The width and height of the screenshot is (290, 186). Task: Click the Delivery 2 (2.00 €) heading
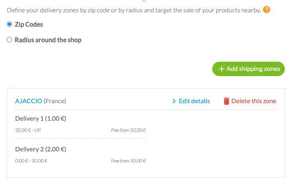[x=41, y=149]
